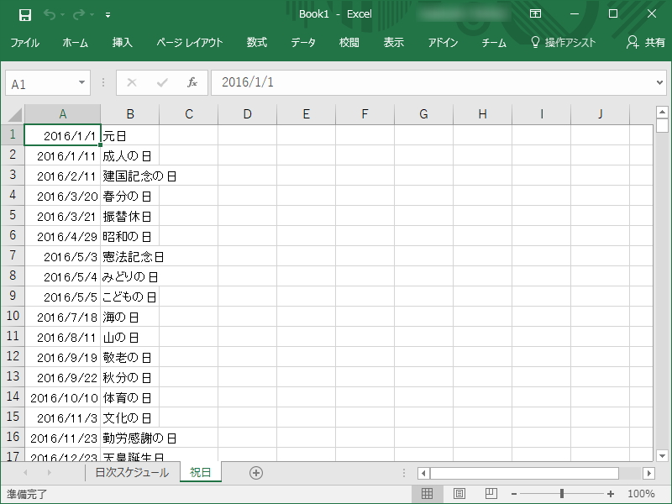Switch to the 日次スケジュール sheet tab
The image size is (672, 504).
(x=132, y=472)
